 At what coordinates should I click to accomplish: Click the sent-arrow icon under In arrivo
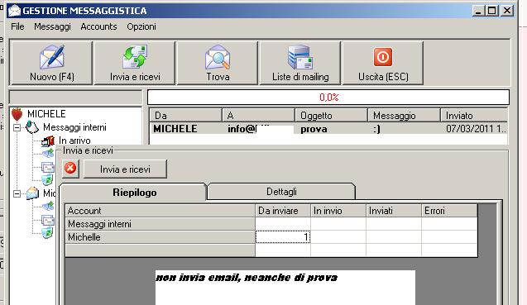coord(48,153)
